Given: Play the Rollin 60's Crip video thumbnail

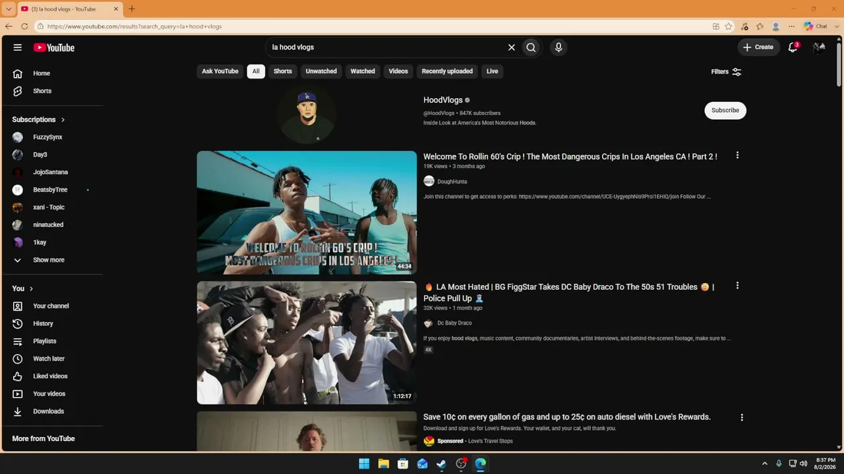Looking at the screenshot, I should click(x=307, y=213).
